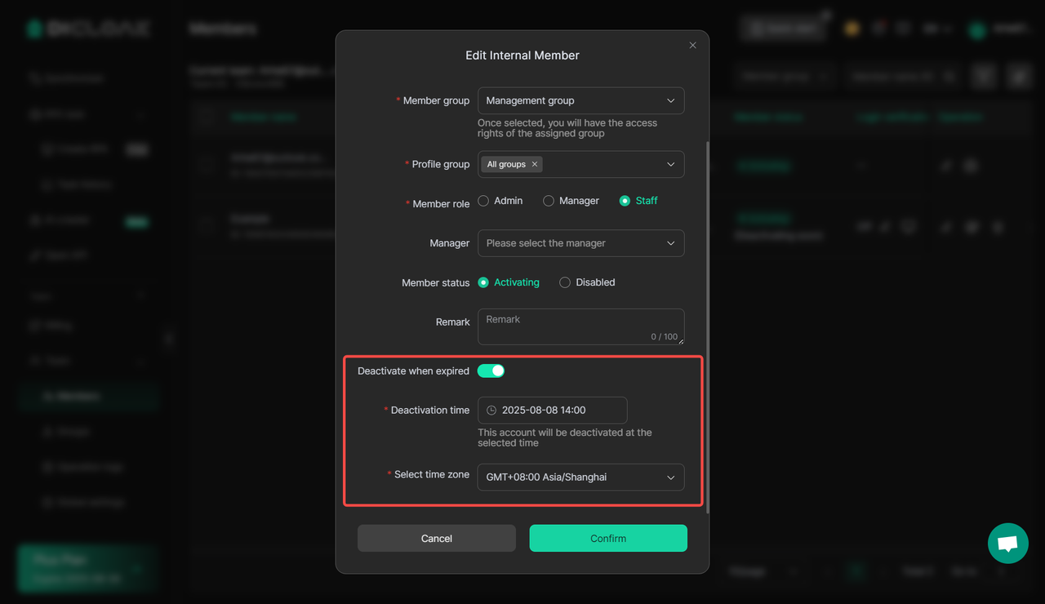Image resolution: width=1045 pixels, height=604 pixels.
Task: Click the Select time zone chevron arrow
Action: (x=671, y=477)
